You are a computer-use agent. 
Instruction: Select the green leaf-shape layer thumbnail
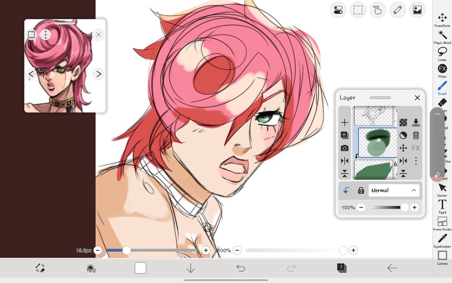[373, 169]
